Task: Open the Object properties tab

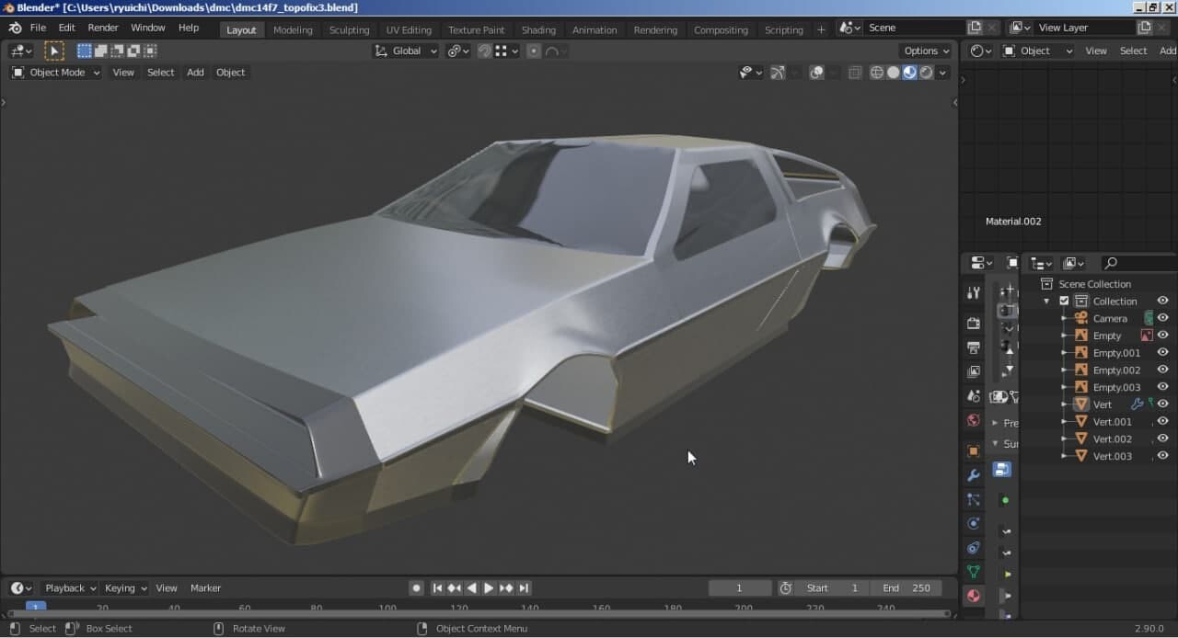Action: point(974,451)
